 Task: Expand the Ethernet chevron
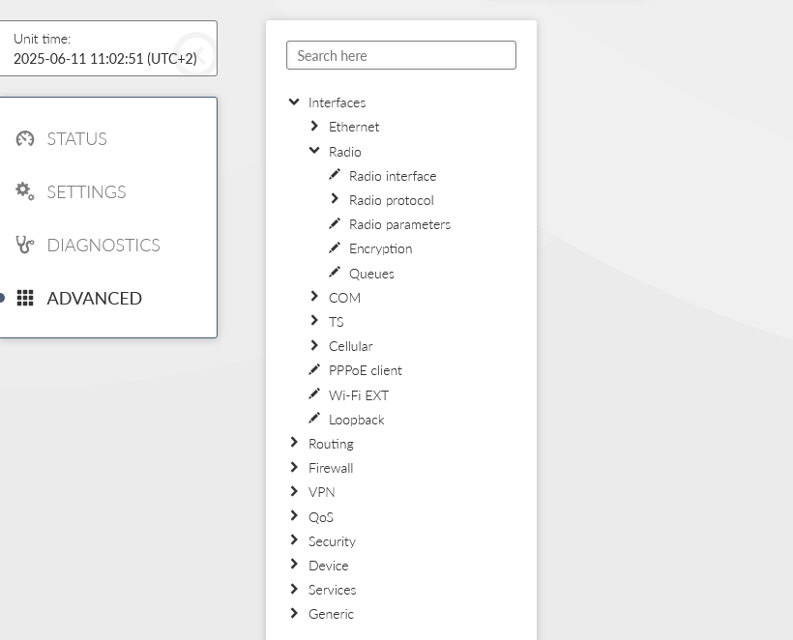[314, 126]
